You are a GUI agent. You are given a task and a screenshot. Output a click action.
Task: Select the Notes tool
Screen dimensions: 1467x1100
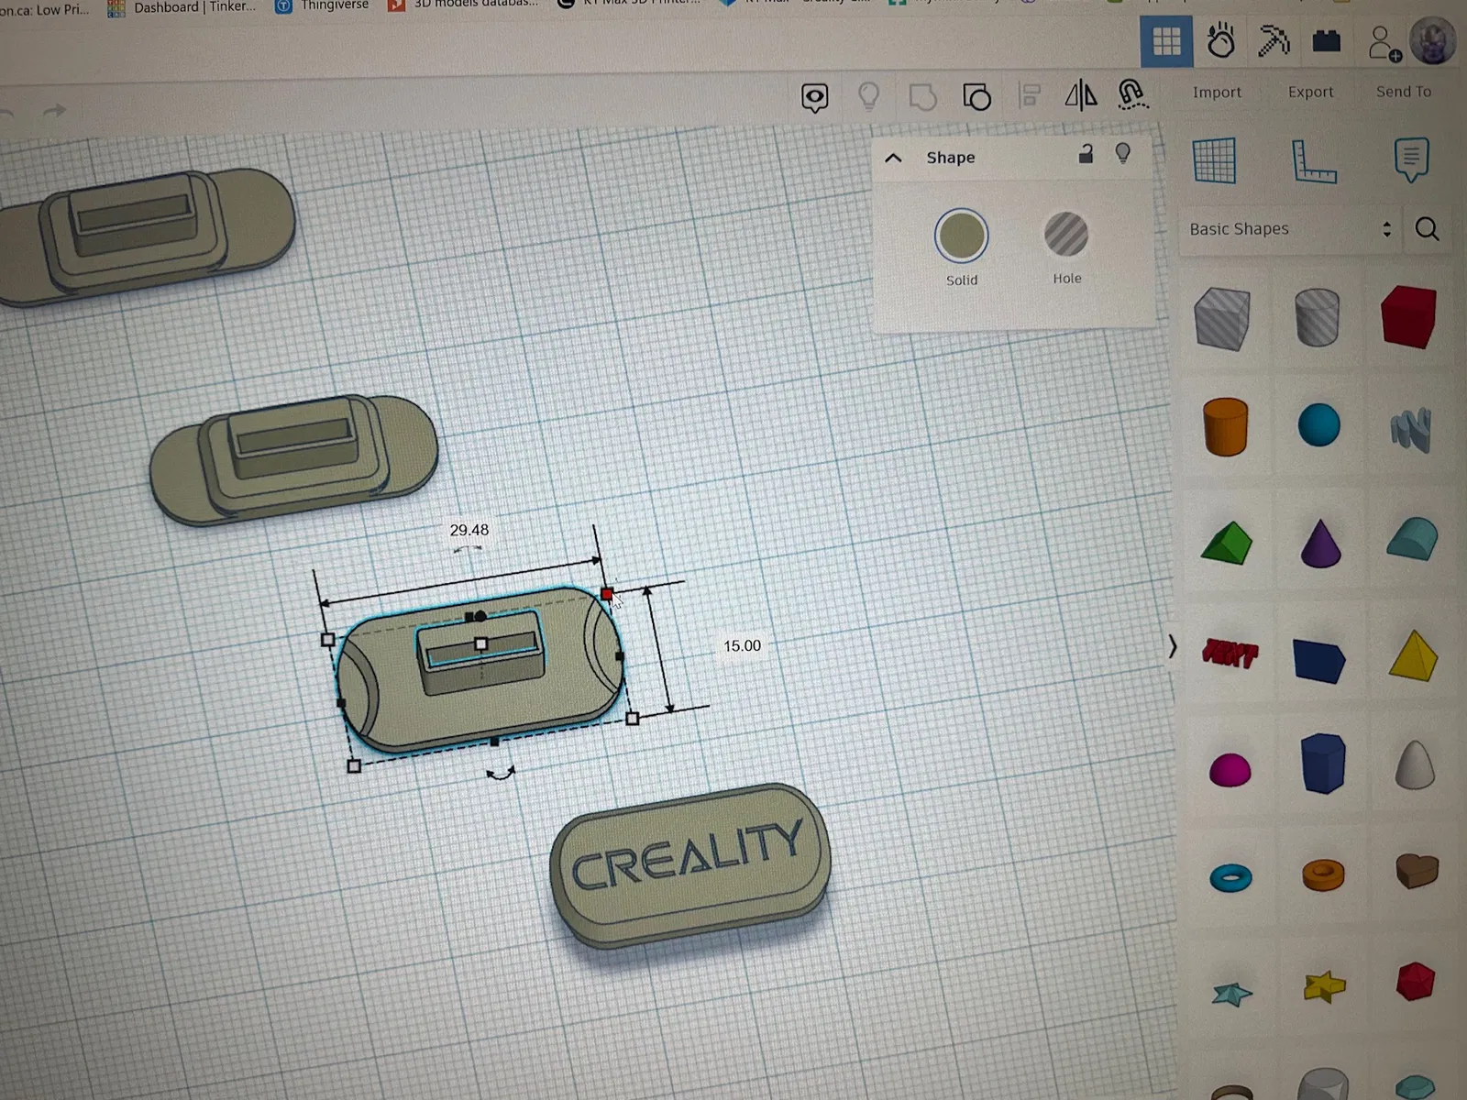click(x=1411, y=159)
